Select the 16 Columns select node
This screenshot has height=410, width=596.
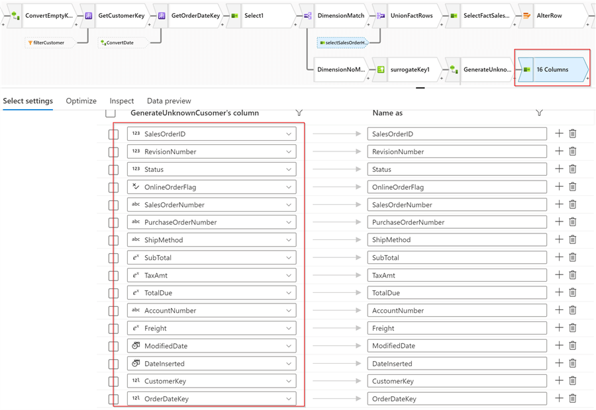click(x=552, y=69)
